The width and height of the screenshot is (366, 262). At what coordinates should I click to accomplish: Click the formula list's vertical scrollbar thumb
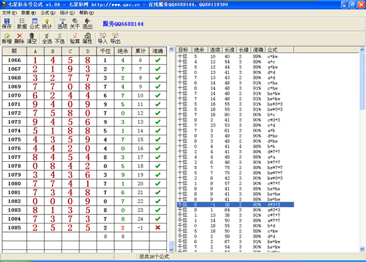362,81
